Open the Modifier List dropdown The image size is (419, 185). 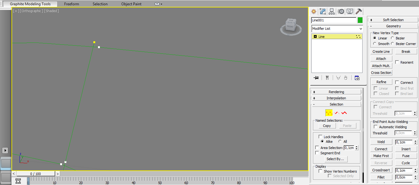coord(337,29)
